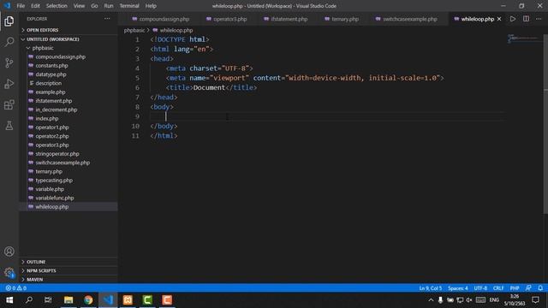Image resolution: width=548 pixels, height=308 pixels.
Task: Open the green Camtasia taskbar icon
Action: [147, 300]
